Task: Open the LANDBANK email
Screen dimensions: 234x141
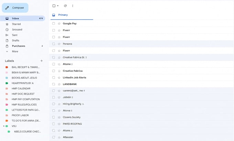Action: click(x=141, y=84)
